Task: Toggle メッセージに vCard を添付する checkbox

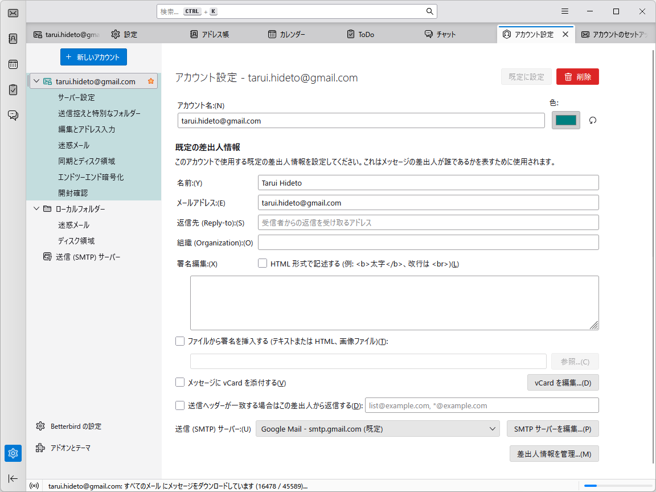Action: coord(180,382)
